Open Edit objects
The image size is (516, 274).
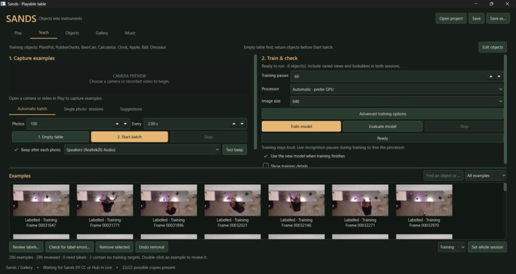coord(493,47)
